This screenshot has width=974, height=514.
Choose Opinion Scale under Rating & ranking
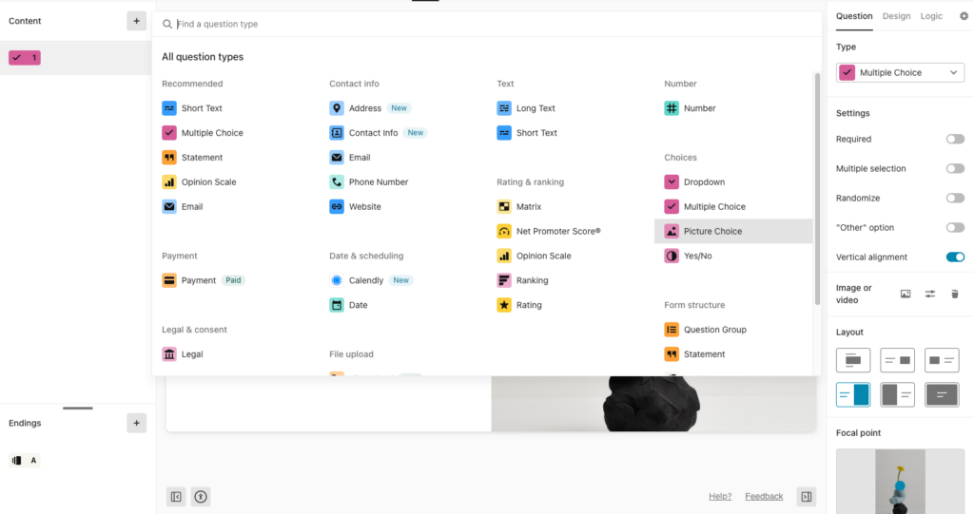534,256
